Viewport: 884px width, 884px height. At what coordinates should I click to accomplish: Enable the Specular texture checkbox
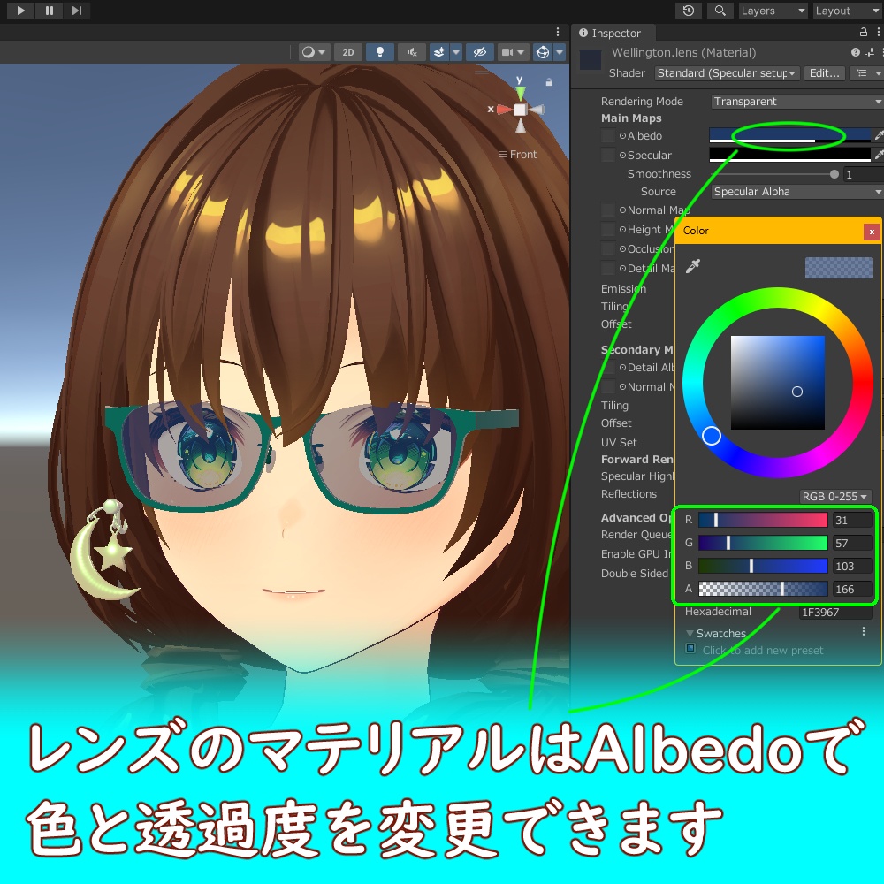(x=607, y=155)
